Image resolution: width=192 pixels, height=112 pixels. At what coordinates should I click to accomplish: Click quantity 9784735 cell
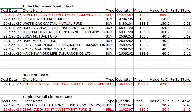pyautogui.click(x=124, y=19)
